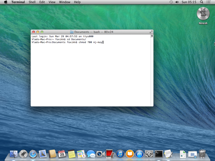215x161 pixels.
Task: Open System Preferences from the Dock
Action: pos(149,154)
